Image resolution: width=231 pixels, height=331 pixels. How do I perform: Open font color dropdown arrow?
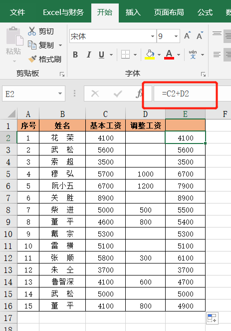pos(179,54)
